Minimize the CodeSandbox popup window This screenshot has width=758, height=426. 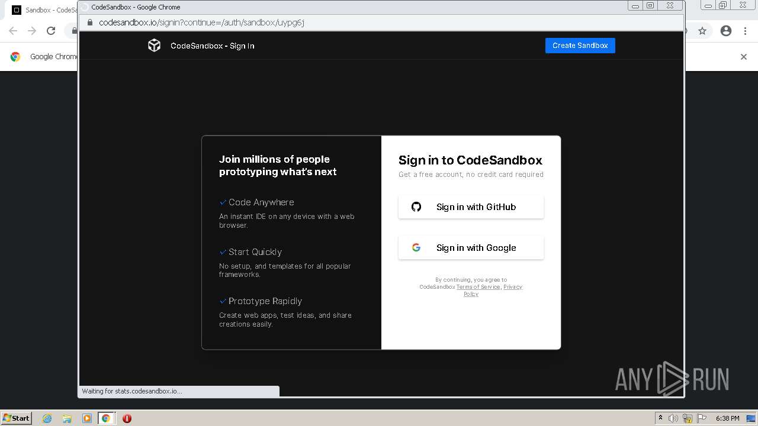tap(635, 6)
